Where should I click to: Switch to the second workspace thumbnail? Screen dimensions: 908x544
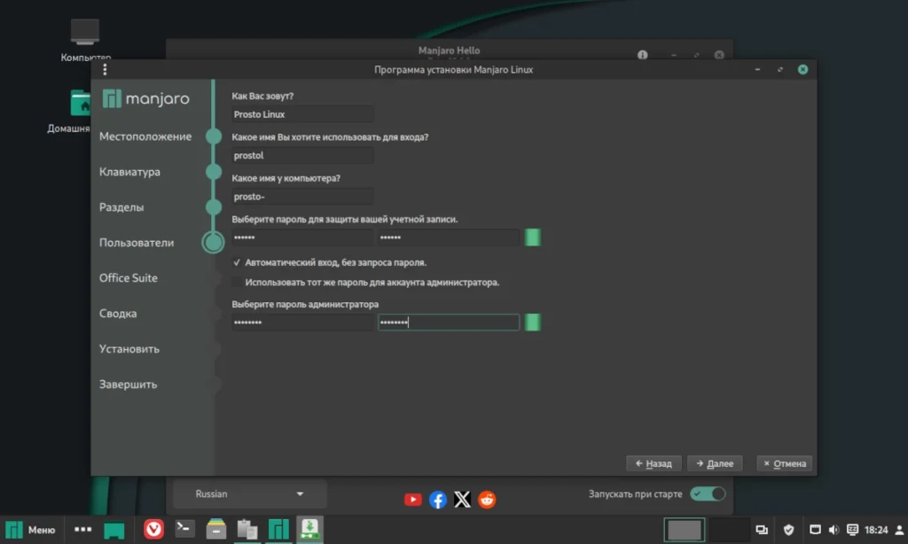[x=729, y=530]
